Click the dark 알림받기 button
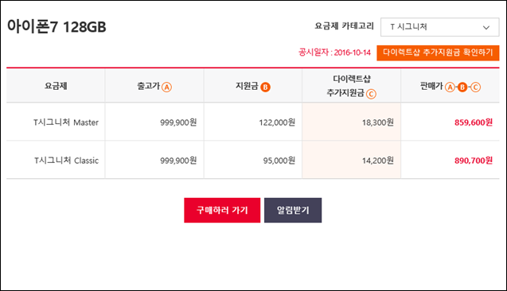The image size is (507, 291). click(293, 210)
